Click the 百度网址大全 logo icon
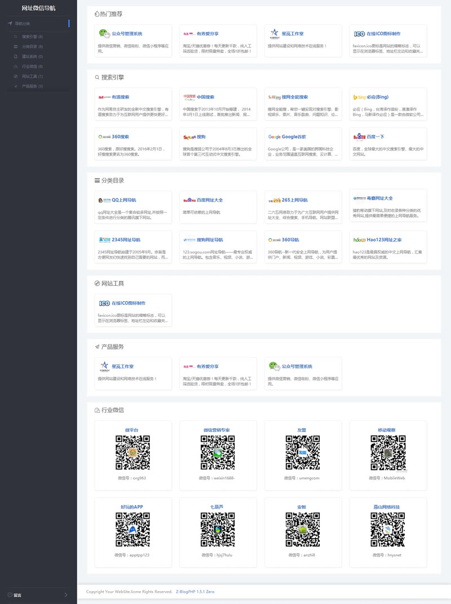The width and height of the screenshot is (451, 604). click(x=189, y=200)
